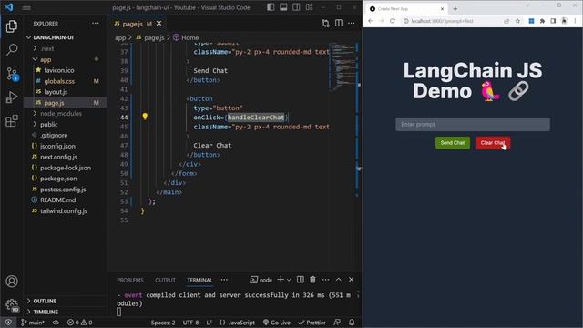The width and height of the screenshot is (583, 328).
Task: Split the terminal pane
Action: coord(300,280)
